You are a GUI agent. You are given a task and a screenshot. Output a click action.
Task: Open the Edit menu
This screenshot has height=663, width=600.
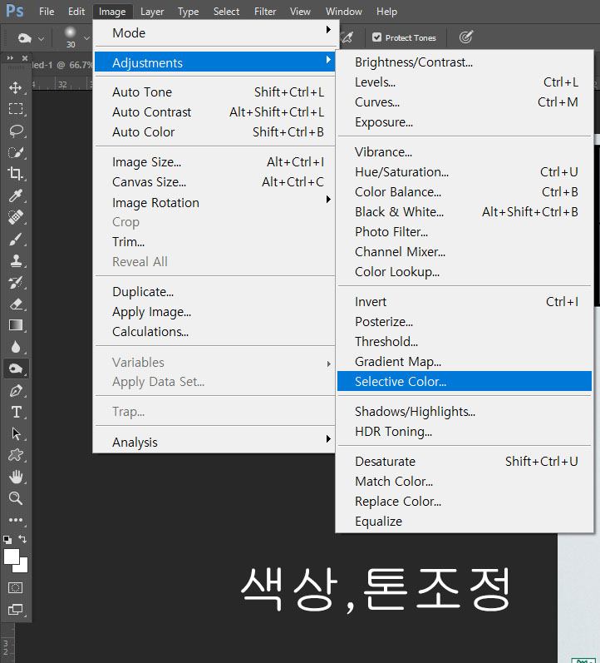(x=76, y=12)
